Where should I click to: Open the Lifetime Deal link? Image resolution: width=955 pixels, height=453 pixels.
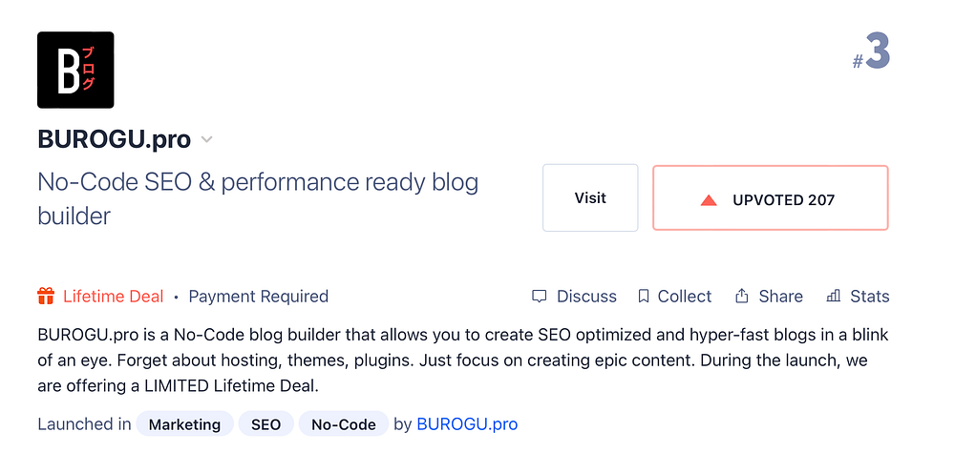(x=113, y=297)
